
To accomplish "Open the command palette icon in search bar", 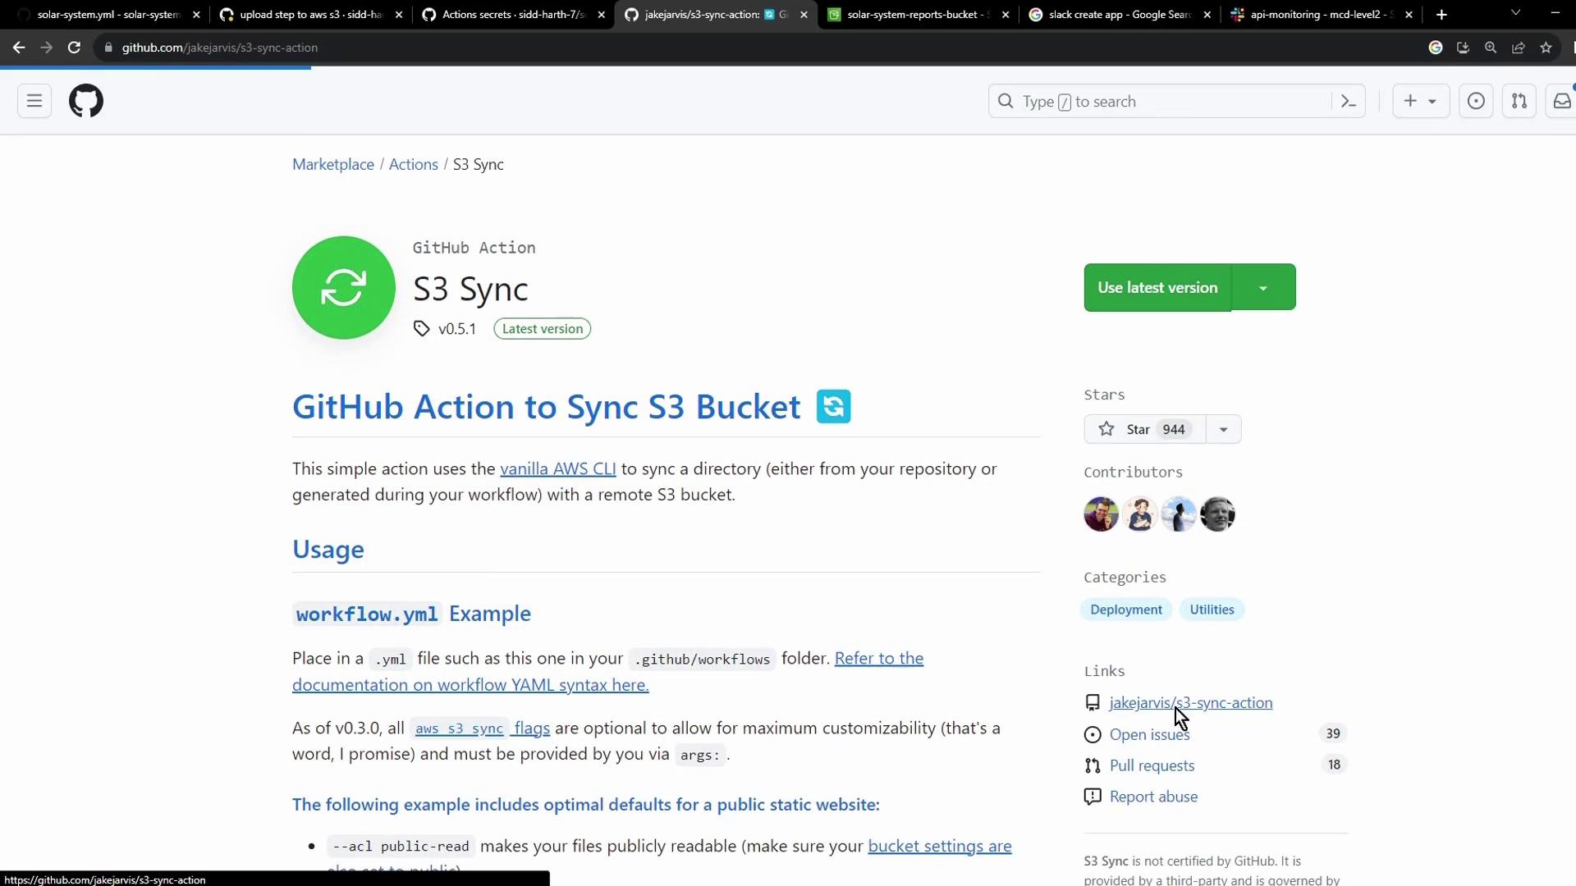I will [1348, 101].
